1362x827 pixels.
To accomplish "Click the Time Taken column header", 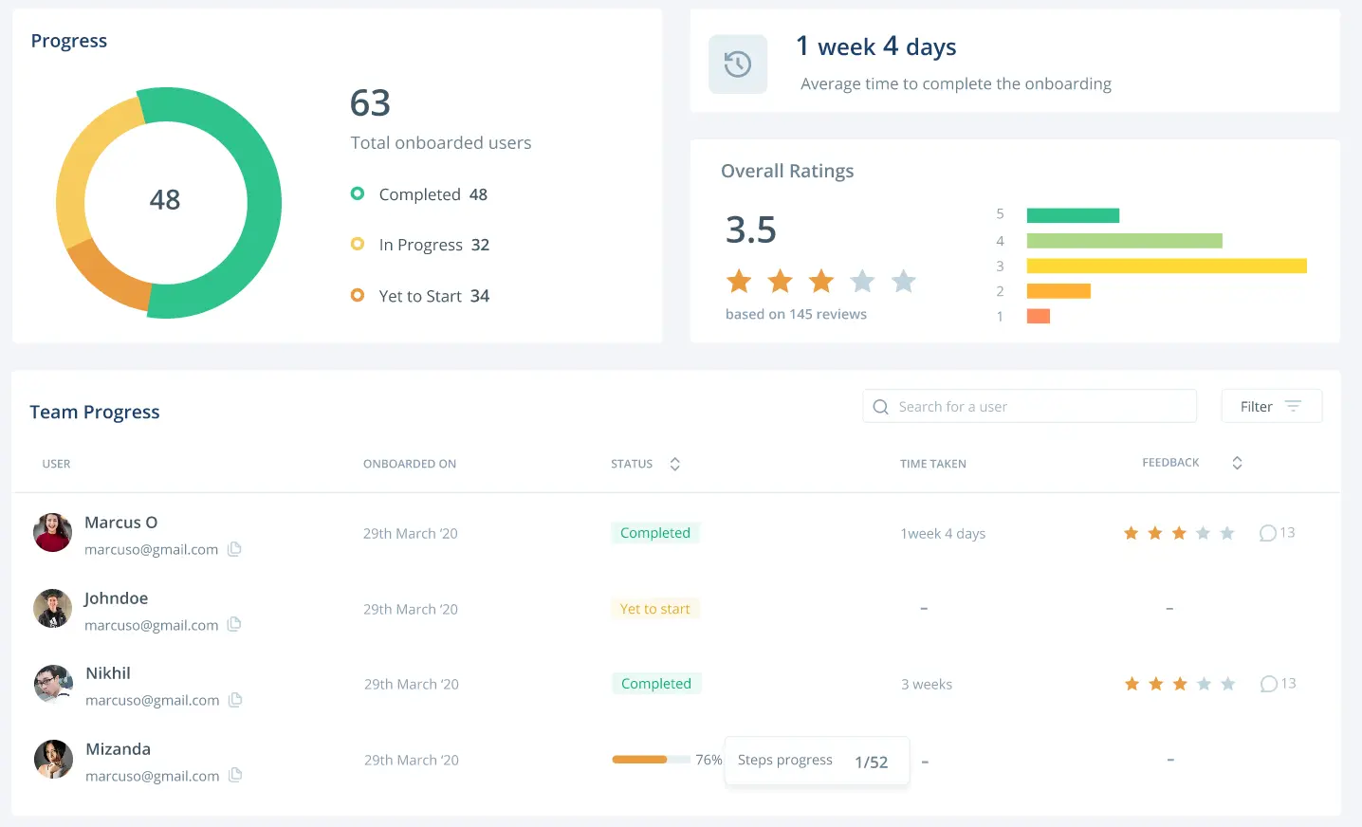I will click(x=932, y=464).
